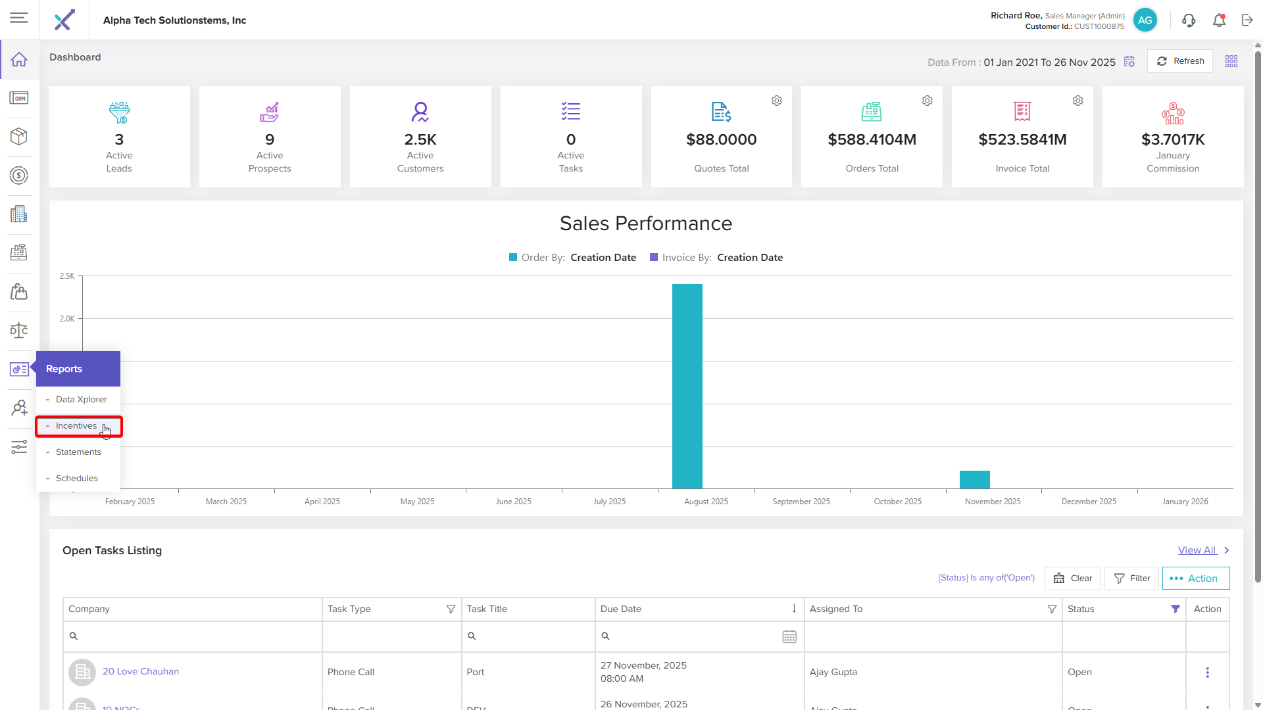Click the Home sidebar icon
Viewport: 1263px width, 710px height.
point(19,59)
